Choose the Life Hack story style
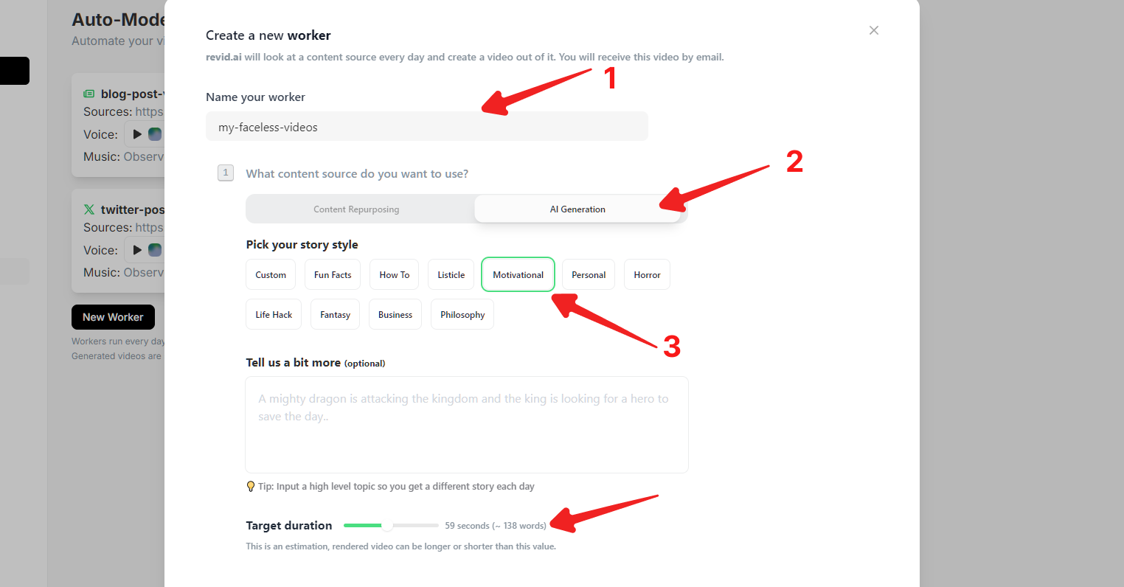 click(x=274, y=315)
